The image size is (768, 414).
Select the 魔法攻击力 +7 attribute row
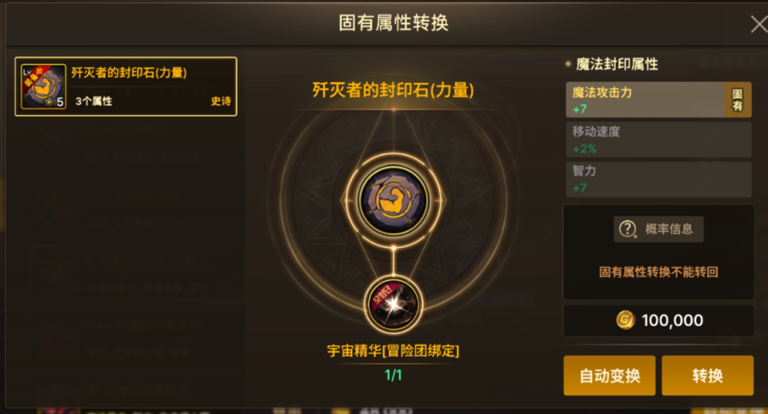pos(658,100)
